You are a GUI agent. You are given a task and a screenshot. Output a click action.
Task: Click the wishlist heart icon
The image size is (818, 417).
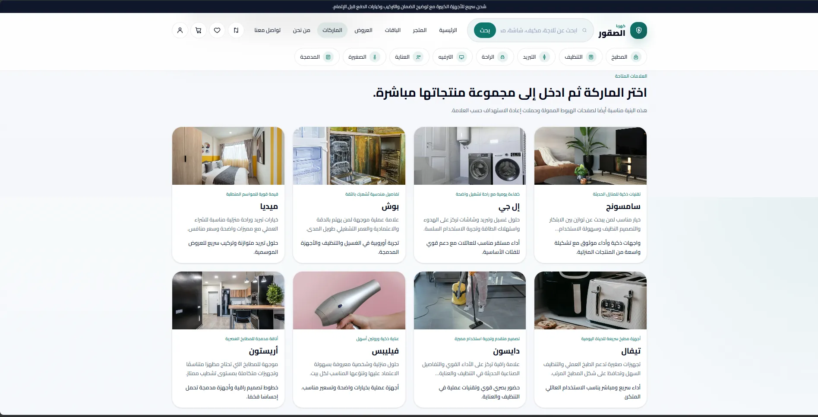(x=217, y=30)
